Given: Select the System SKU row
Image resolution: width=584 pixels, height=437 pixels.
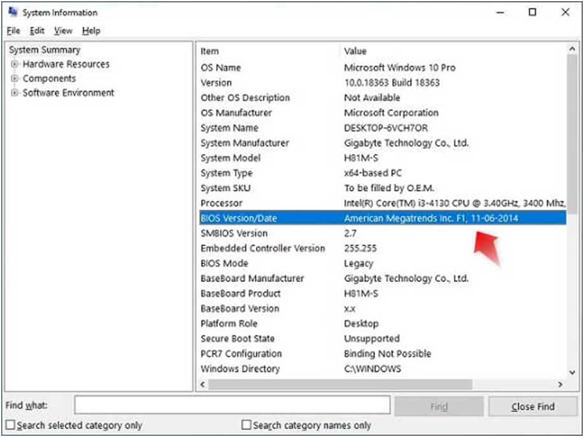Looking at the screenshot, I should [x=383, y=188].
